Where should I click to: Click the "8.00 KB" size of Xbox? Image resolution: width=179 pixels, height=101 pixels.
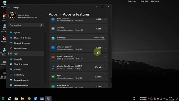98,77
